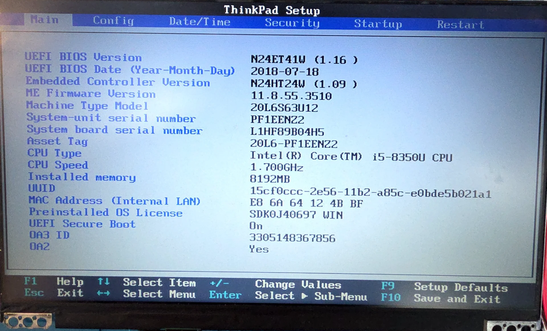Click Embedded Controller Version label
The width and height of the screenshot is (547, 331).
(x=118, y=82)
